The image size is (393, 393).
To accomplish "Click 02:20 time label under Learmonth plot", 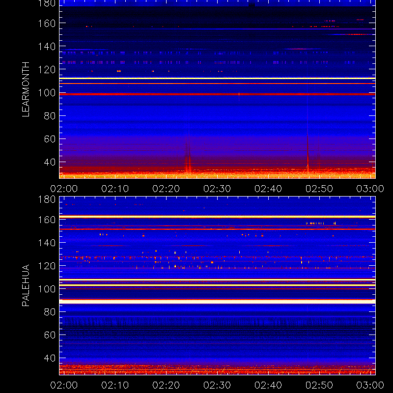I will click(x=166, y=189).
